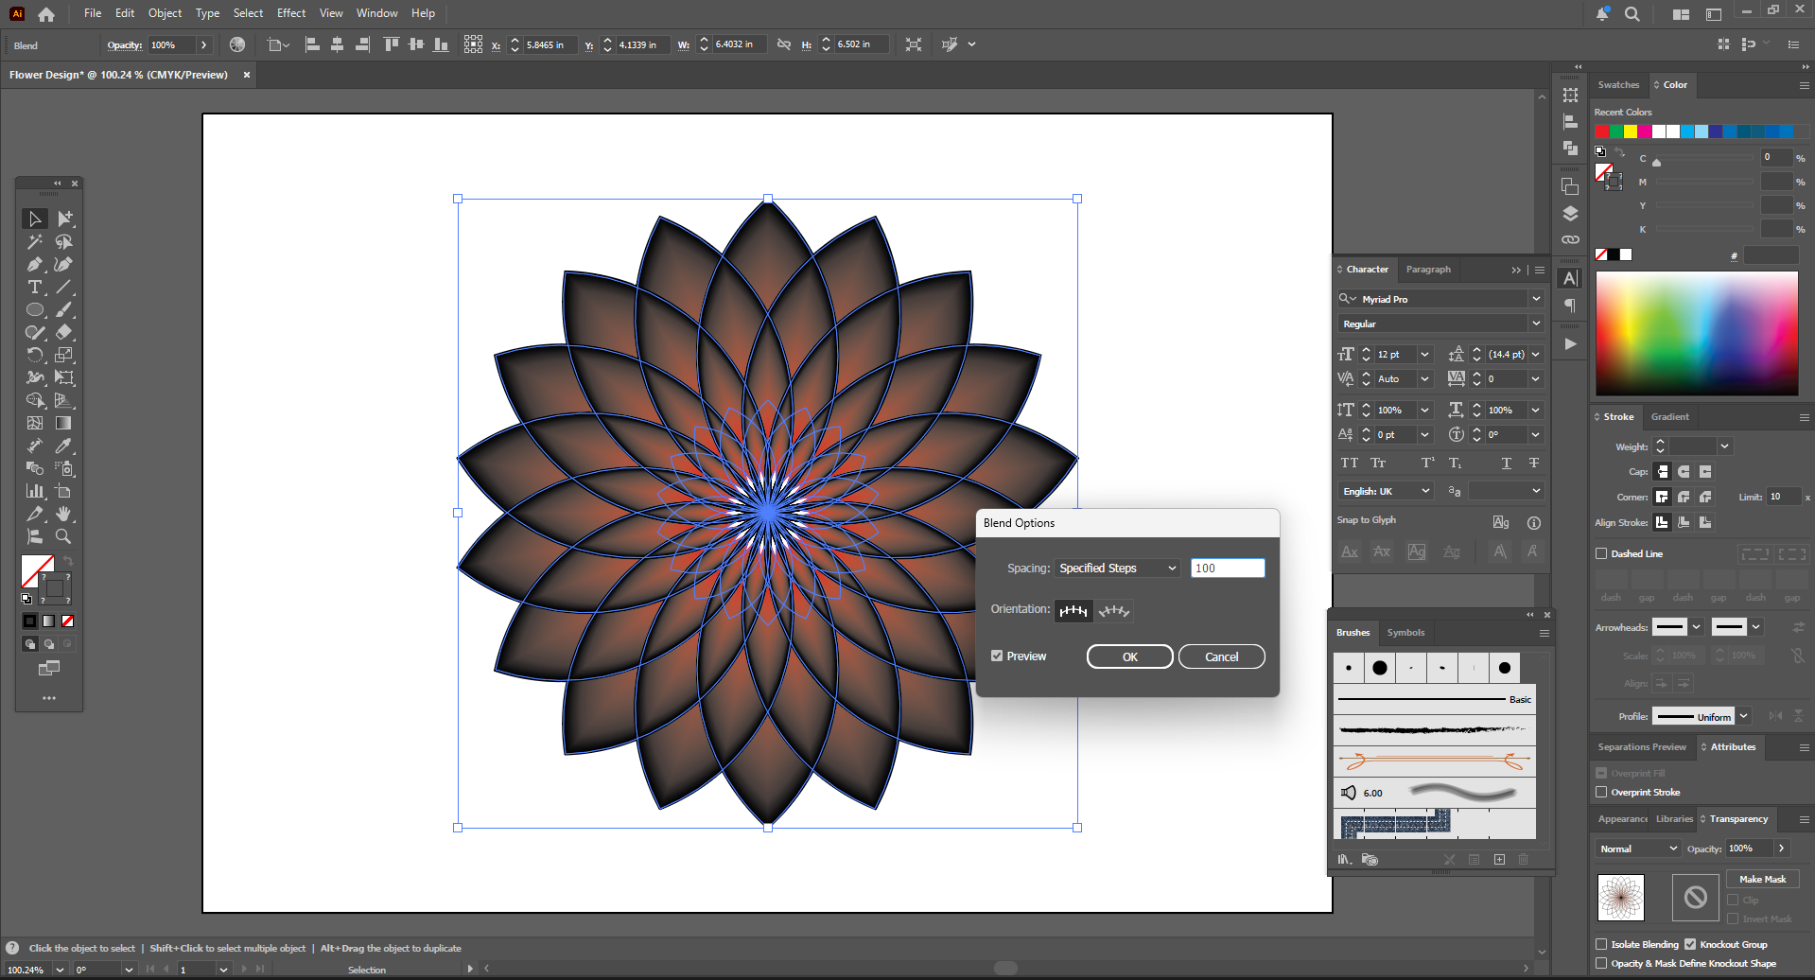Uncheck Preview in Blend Options
The height and width of the screenshot is (980, 1815).
[x=997, y=656]
